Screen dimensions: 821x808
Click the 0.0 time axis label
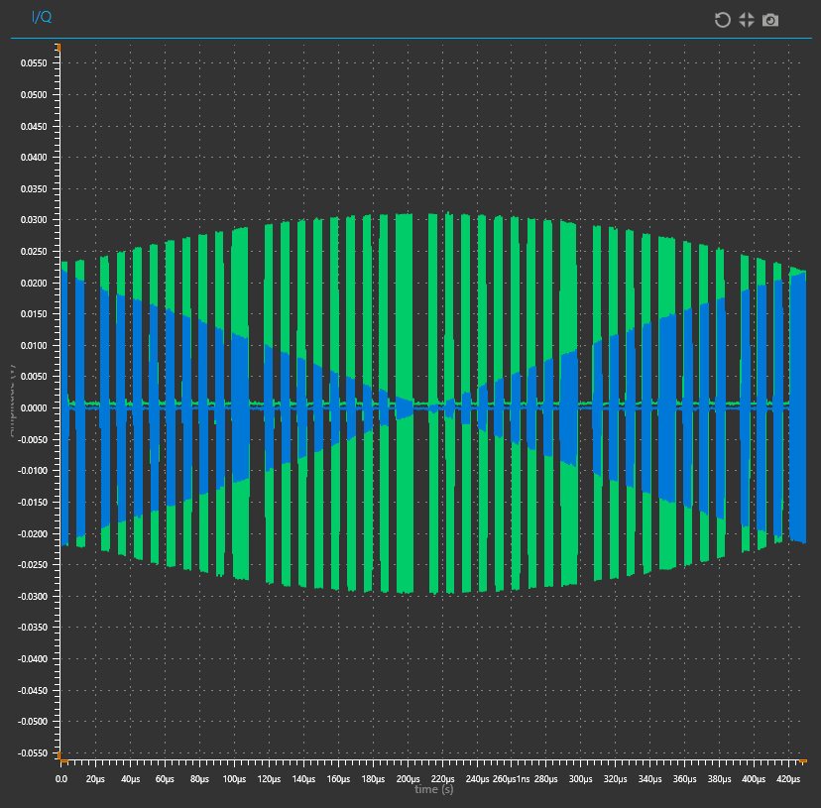61,779
